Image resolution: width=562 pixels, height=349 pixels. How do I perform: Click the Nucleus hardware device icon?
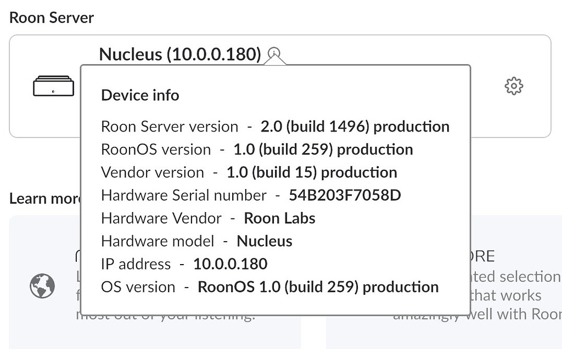click(53, 85)
